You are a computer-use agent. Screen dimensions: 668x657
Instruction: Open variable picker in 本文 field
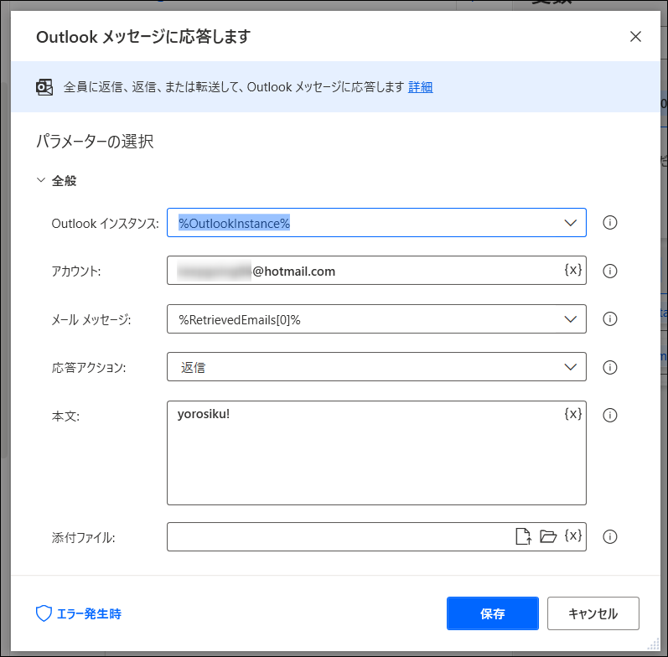[x=573, y=414]
